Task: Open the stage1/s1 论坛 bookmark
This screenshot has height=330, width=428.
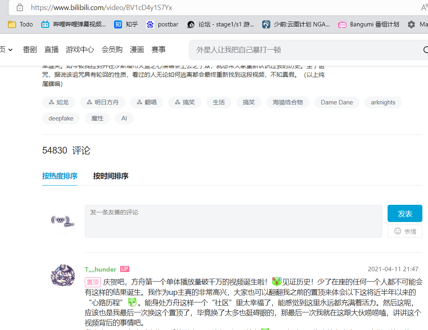Action: [x=221, y=24]
